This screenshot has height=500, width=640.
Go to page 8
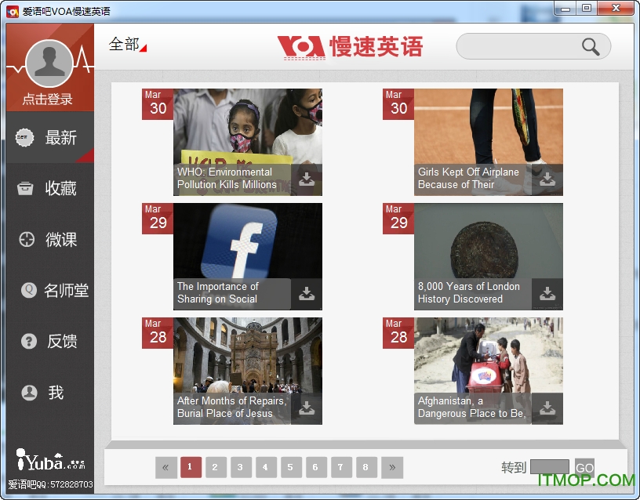pyautogui.click(x=366, y=467)
